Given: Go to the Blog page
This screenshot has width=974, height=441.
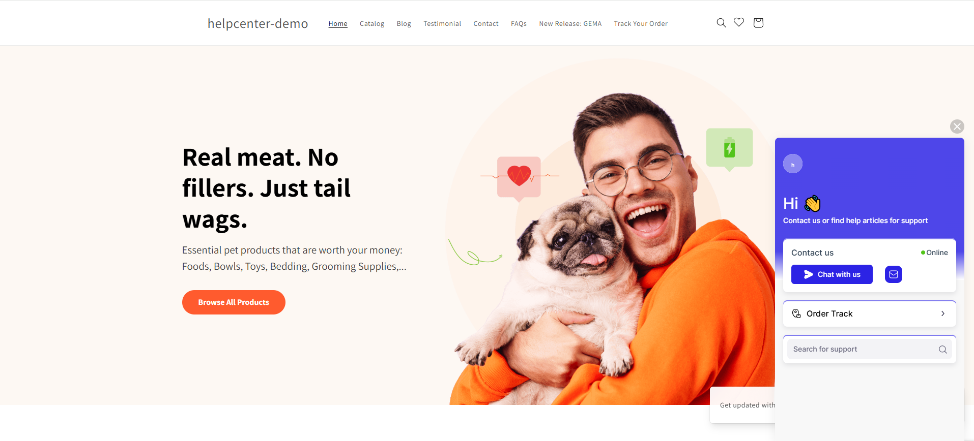Looking at the screenshot, I should tap(404, 24).
